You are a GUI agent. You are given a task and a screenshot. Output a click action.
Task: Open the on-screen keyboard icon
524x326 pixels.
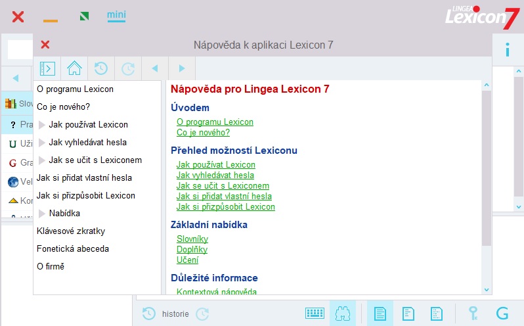click(315, 314)
